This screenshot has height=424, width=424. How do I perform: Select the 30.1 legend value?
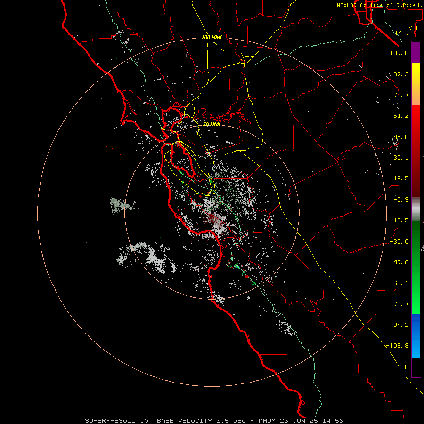click(401, 157)
